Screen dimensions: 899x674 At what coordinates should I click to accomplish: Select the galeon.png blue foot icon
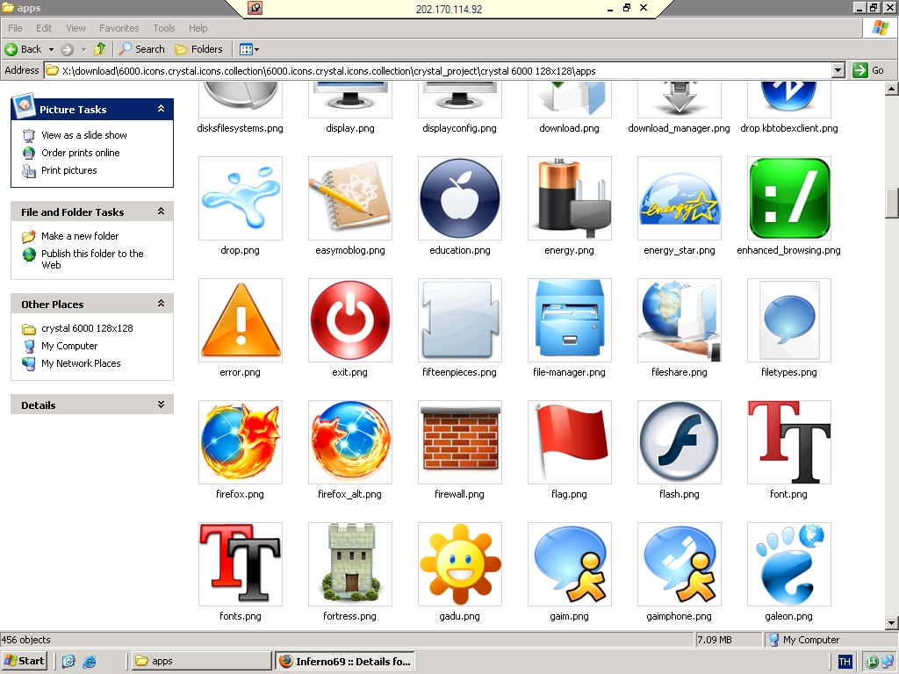point(789,564)
